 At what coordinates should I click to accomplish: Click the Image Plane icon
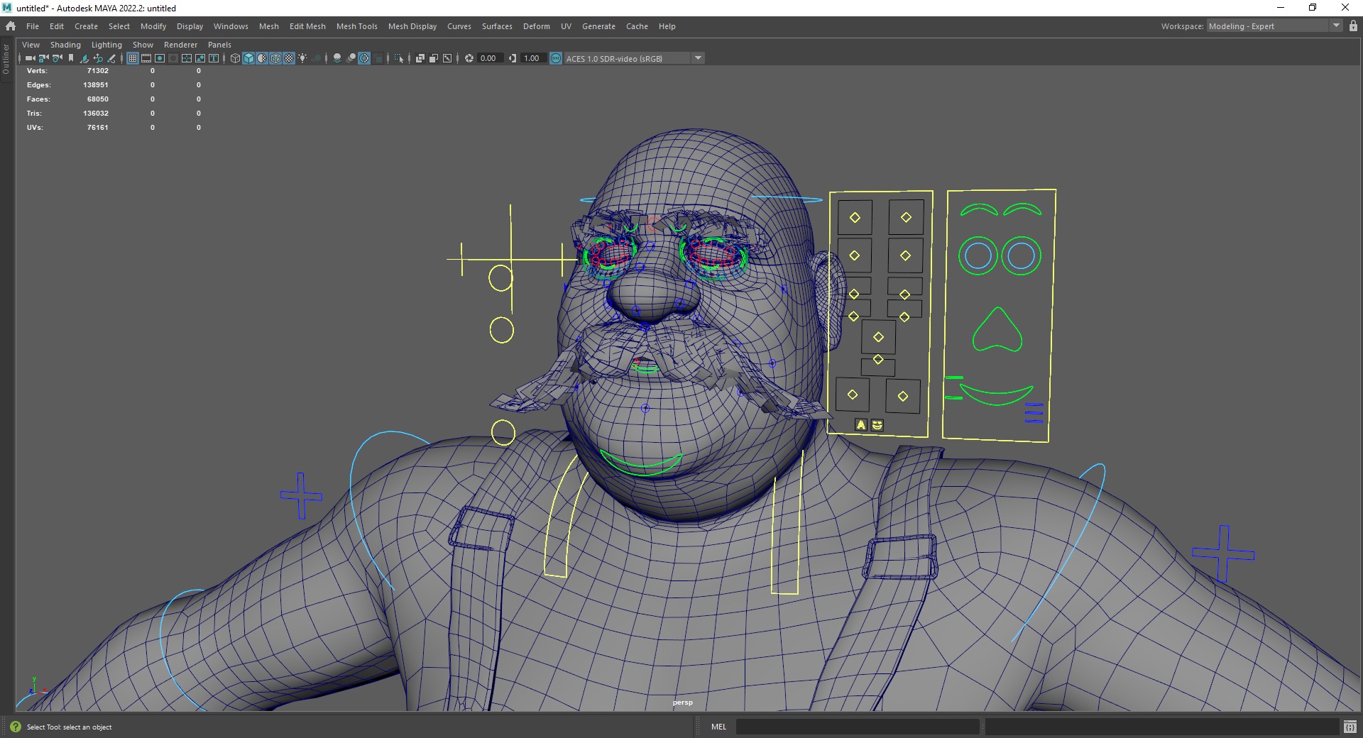[x=84, y=58]
